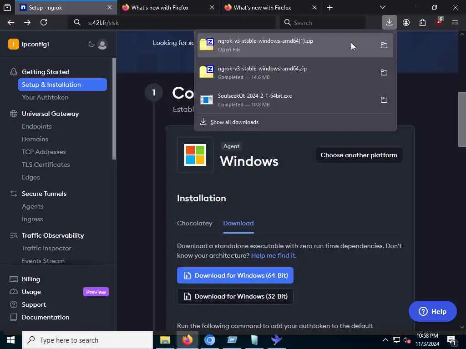466x349 pixels.
Task: Toggle dark mode moon icon
Action: pos(91,44)
